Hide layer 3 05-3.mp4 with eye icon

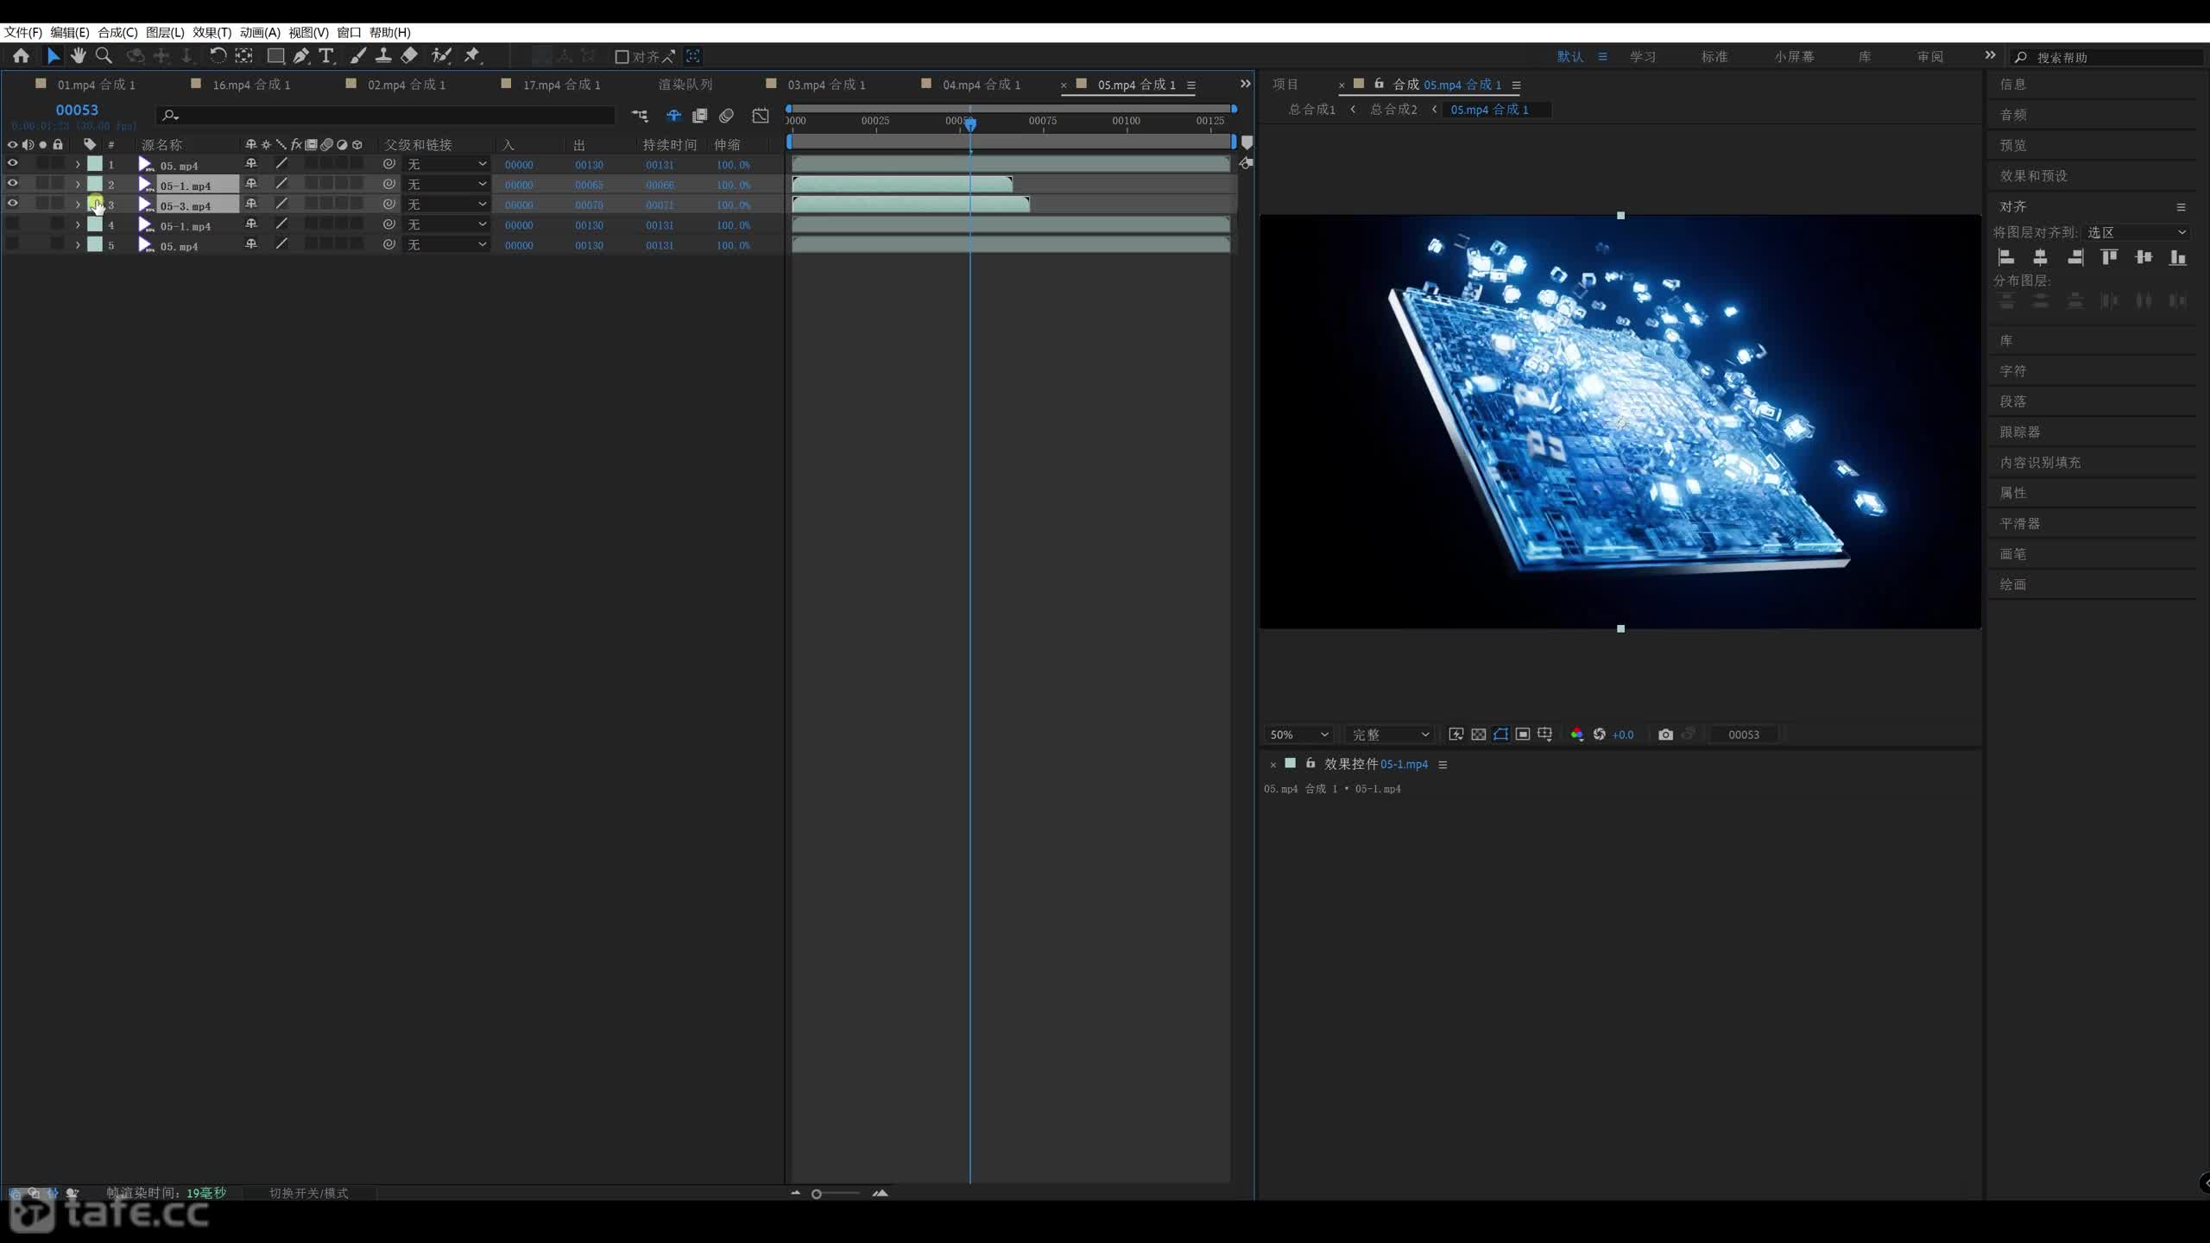[x=12, y=204]
